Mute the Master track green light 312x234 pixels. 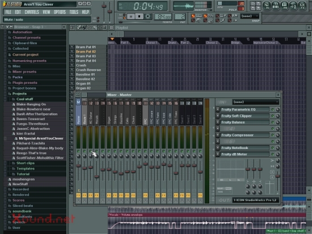click(x=78, y=151)
